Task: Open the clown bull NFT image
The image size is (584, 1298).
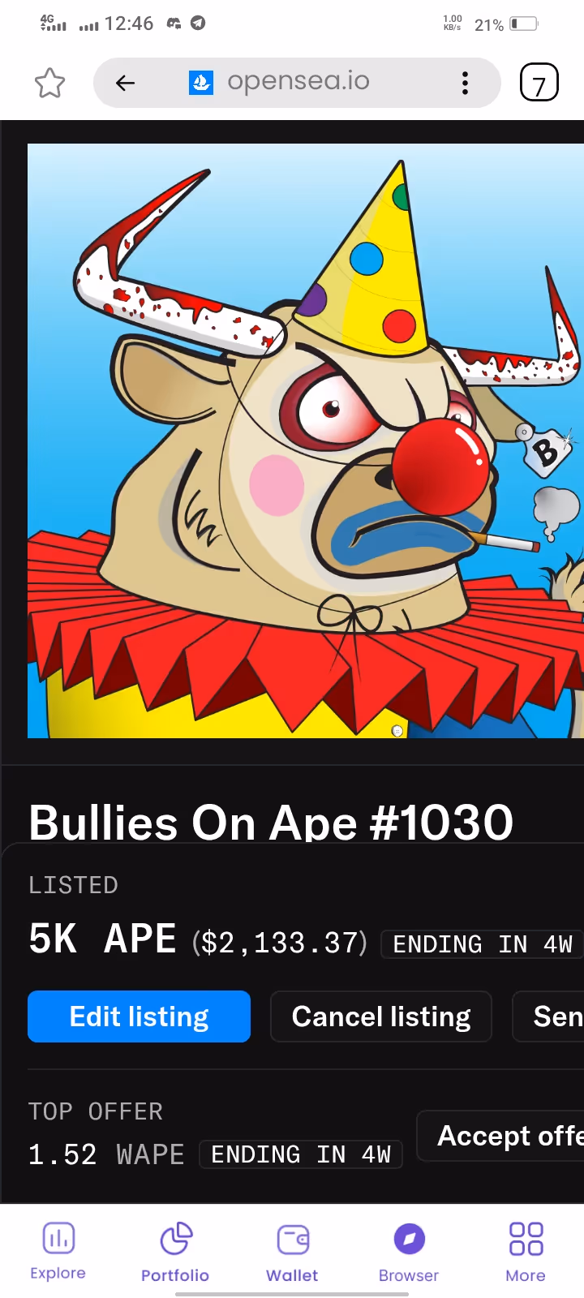Action: [306, 441]
